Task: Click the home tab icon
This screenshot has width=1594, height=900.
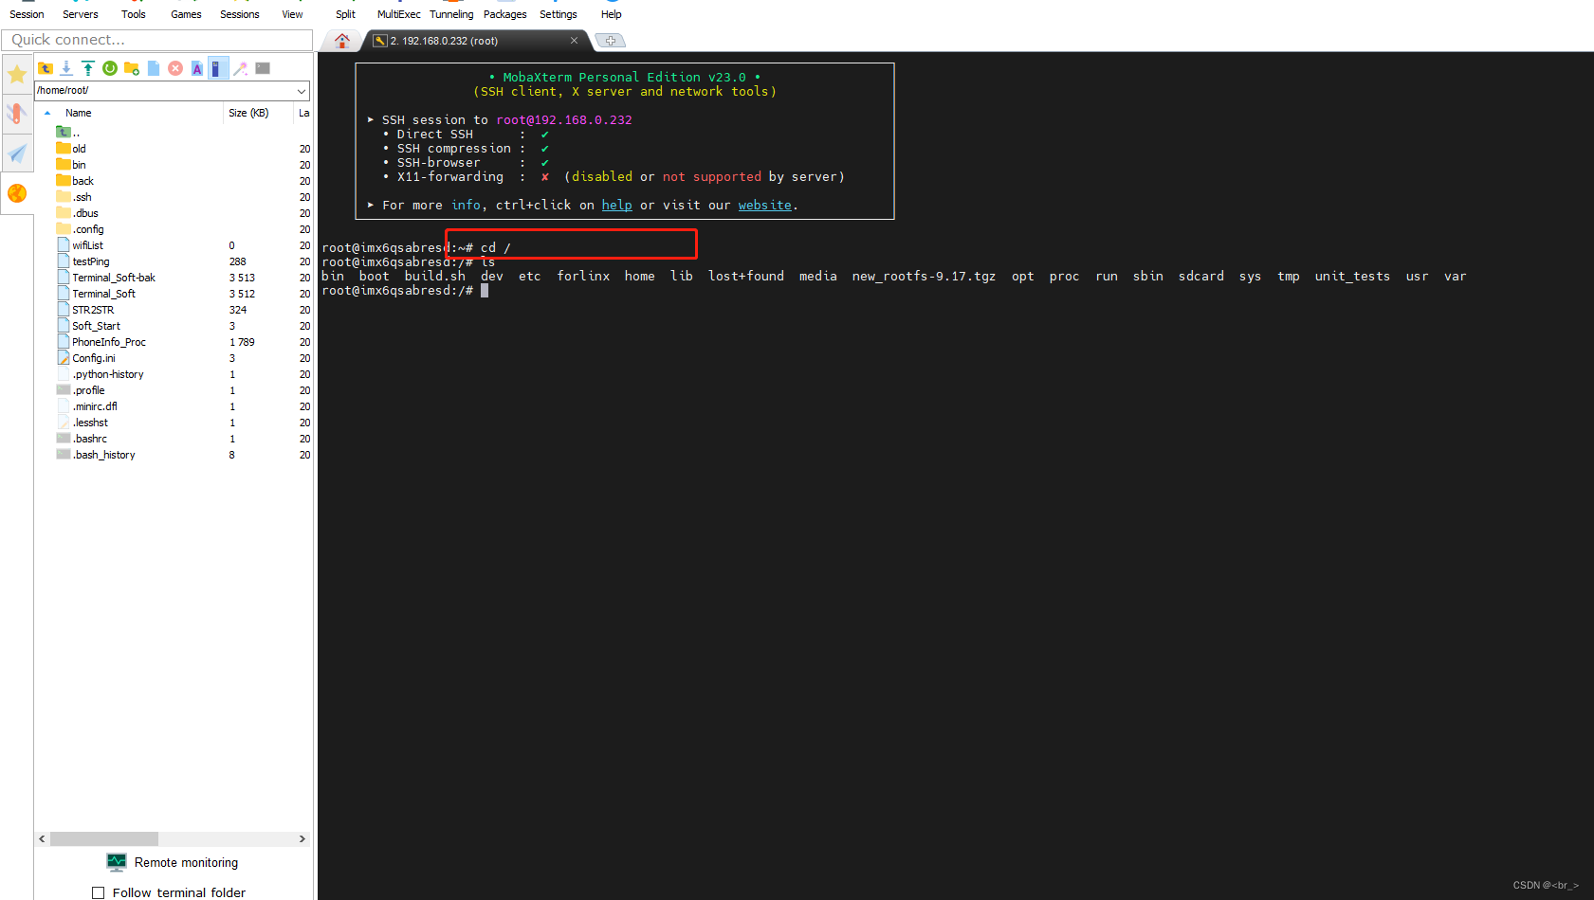Action: pos(342,41)
